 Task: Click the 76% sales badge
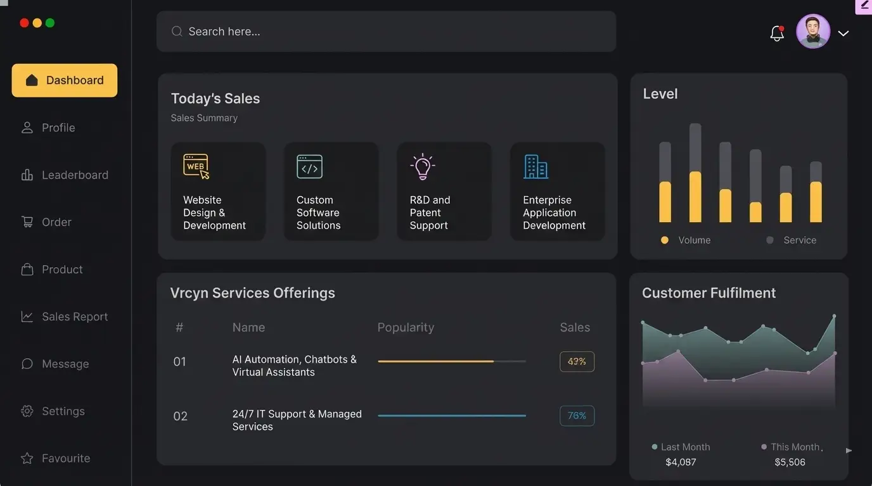click(577, 416)
